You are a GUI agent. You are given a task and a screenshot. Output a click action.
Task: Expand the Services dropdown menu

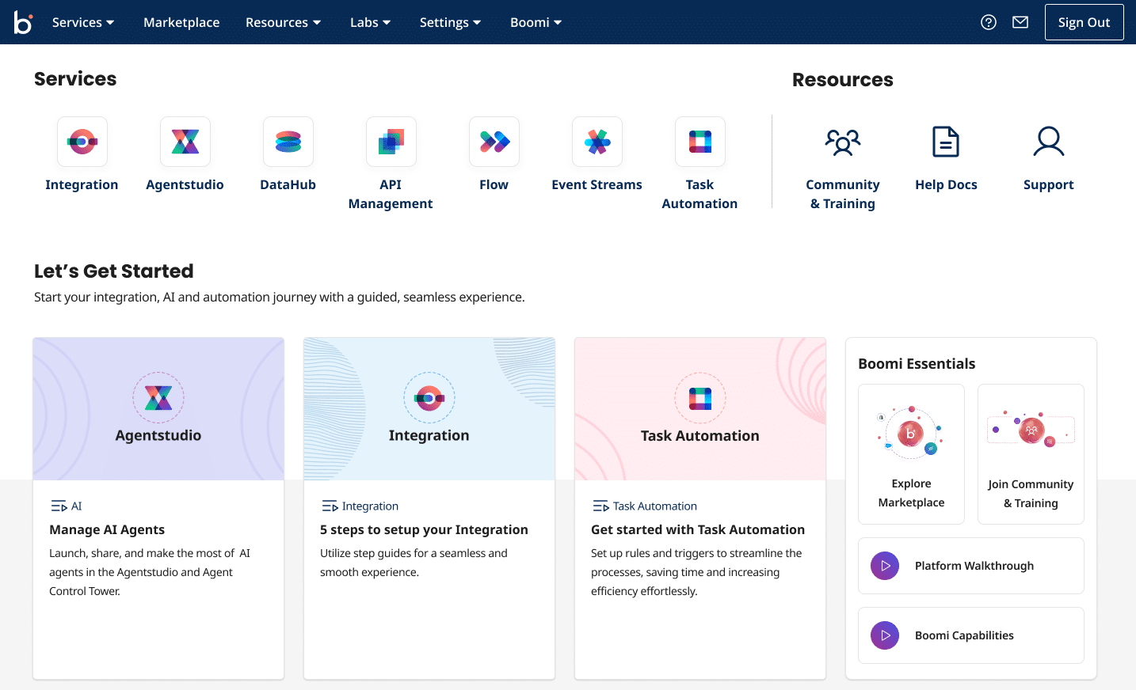[x=83, y=22]
